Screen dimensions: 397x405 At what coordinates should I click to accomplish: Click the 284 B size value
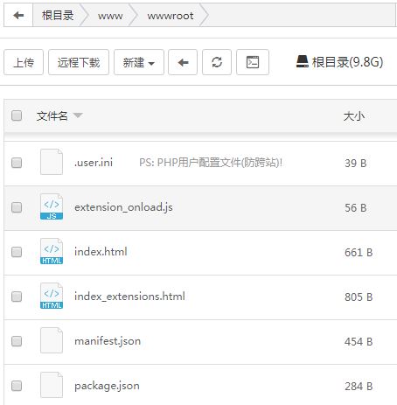tap(359, 387)
